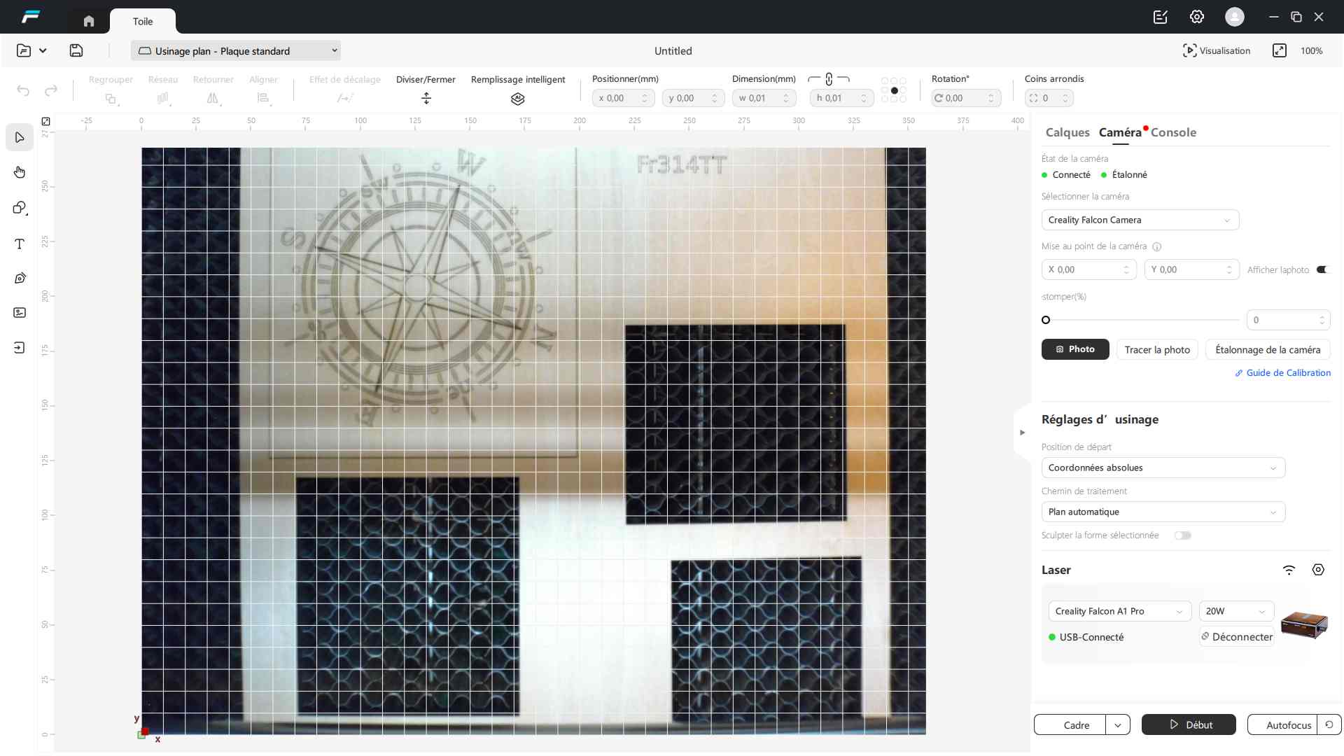Click the Cadre button
The width and height of the screenshot is (1344, 756).
point(1070,724)
